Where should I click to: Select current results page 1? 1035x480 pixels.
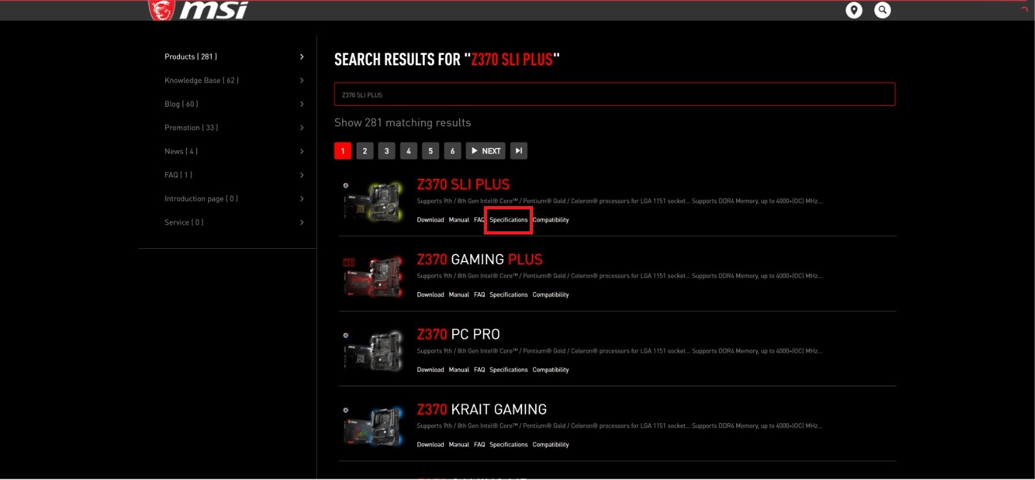(x=343, y=151)
